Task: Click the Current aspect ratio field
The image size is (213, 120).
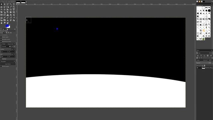Action: click(5, 47)
